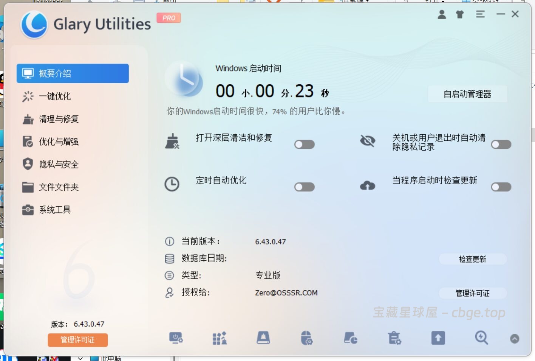535x361 pixels.
Task: Expand the bottom toolbar chevron
Action: pos(515,339)
